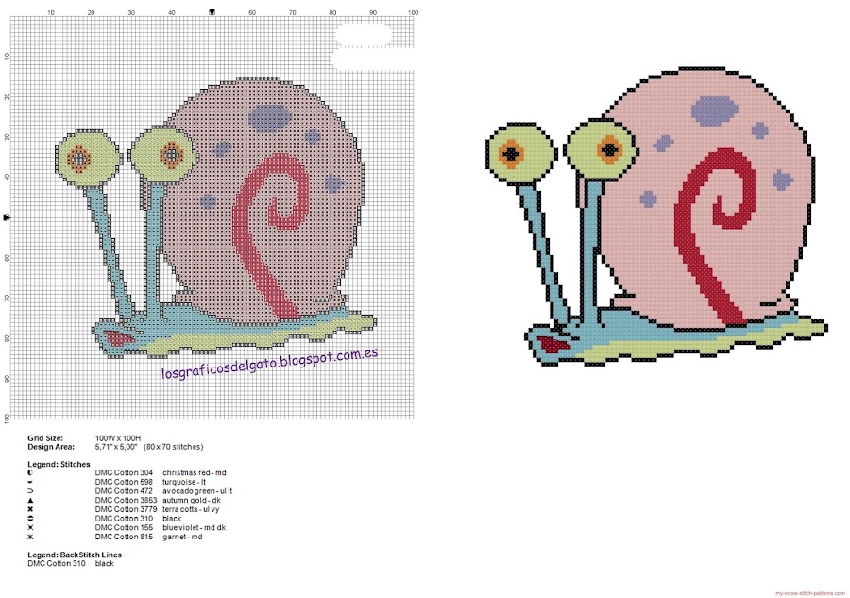The image size is (850, 598).
Task: Click the gridded snail pattern chart
Action: [x=212, y=217]
